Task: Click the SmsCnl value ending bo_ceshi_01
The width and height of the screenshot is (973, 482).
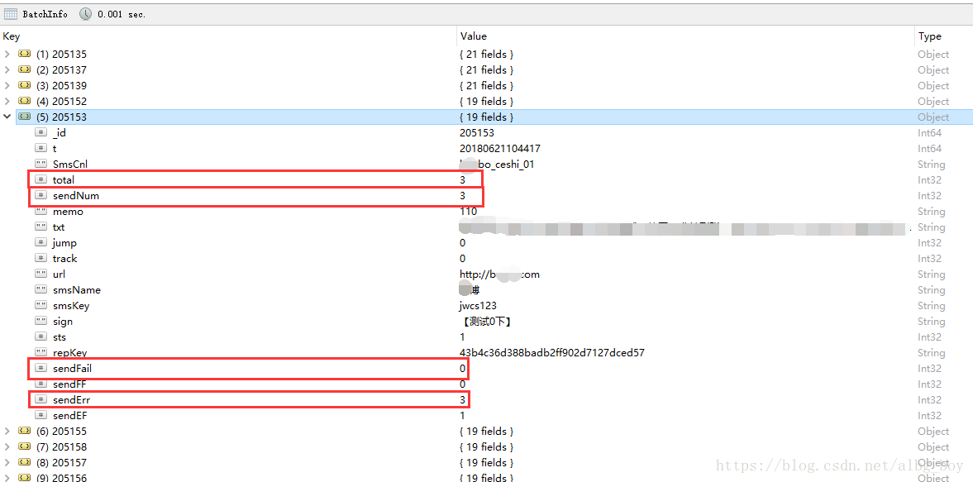Action: (x=497, y=165)
